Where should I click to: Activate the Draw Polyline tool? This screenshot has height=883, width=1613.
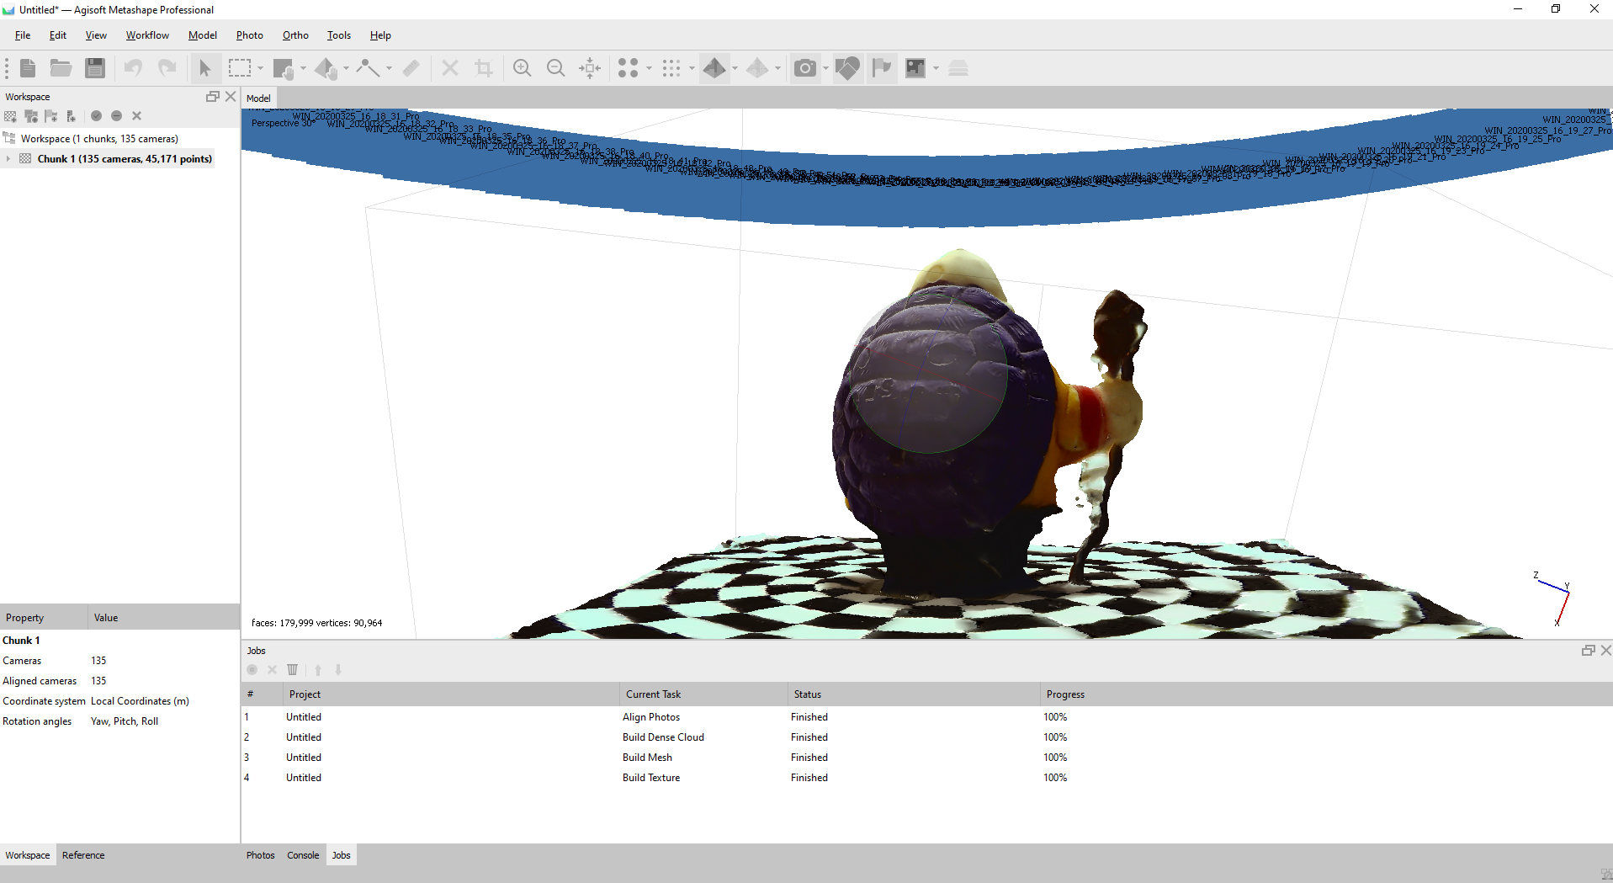368,68
